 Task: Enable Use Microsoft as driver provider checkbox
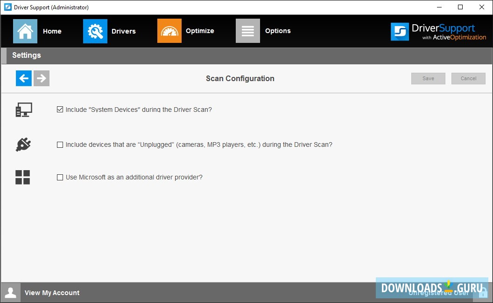(x=60, y=177)
